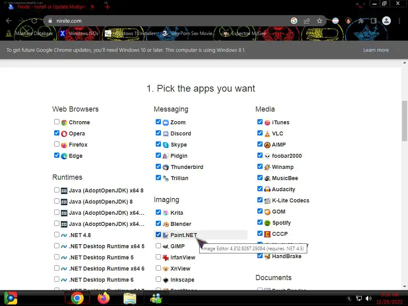
Task: Open the side panel button in toolbar
Action: (x=374, y=21)
